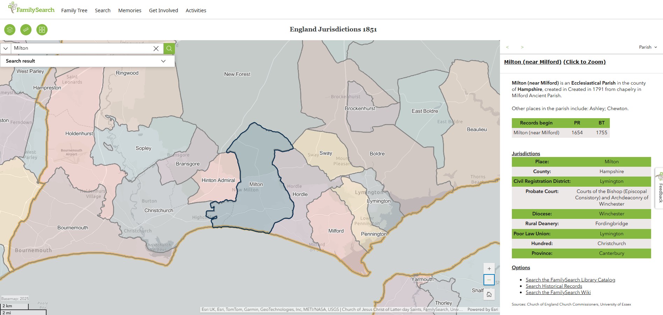Go to next result arrow

click(x=522, y=47)
